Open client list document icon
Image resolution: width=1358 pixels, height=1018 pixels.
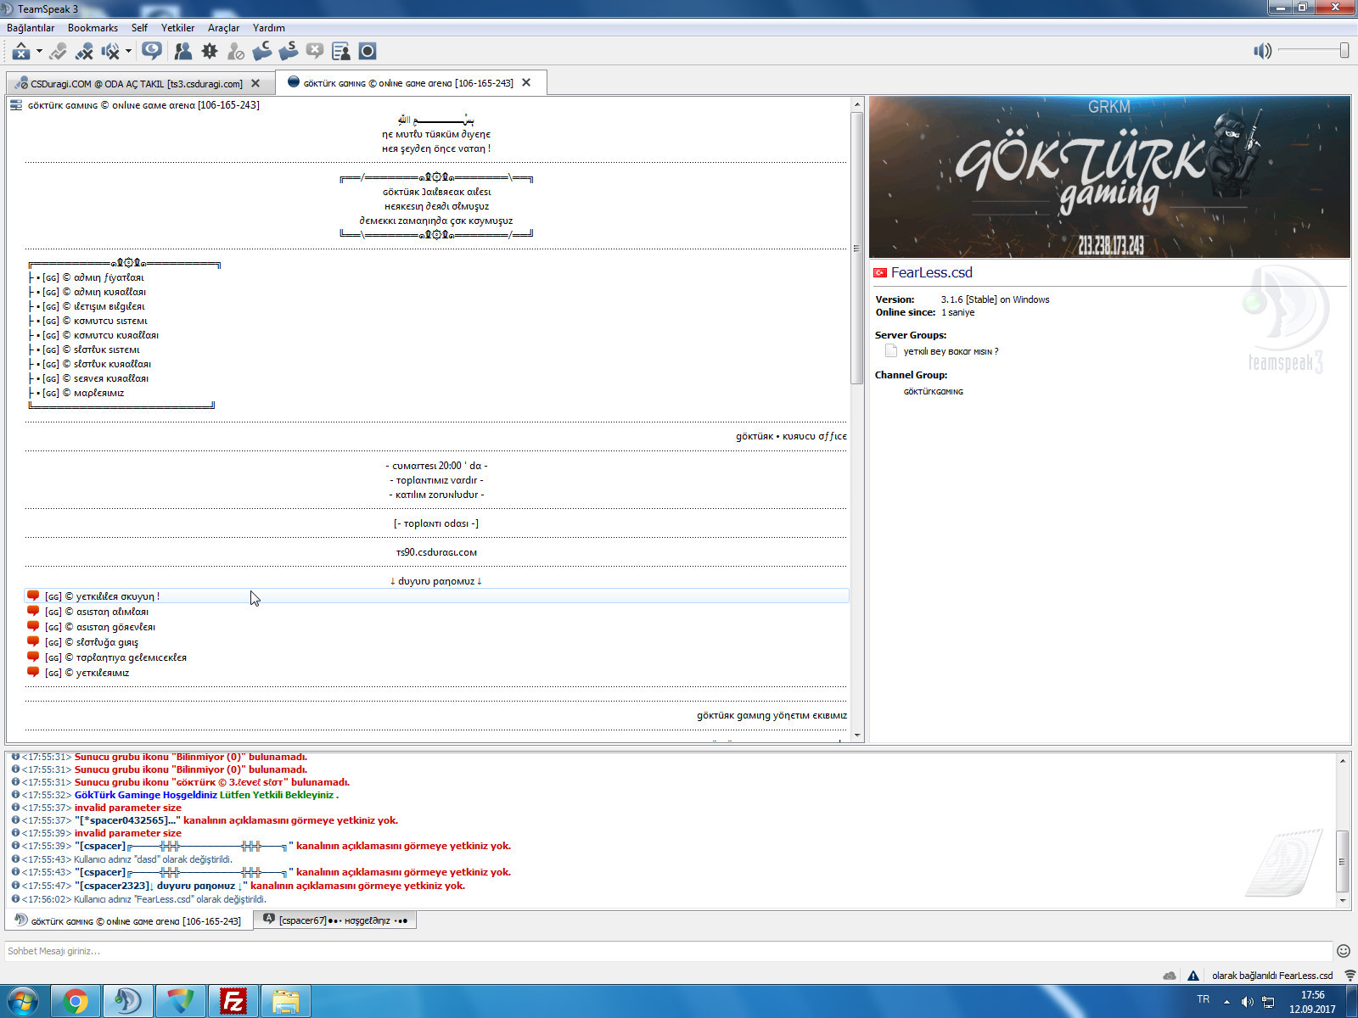(341, 52)
